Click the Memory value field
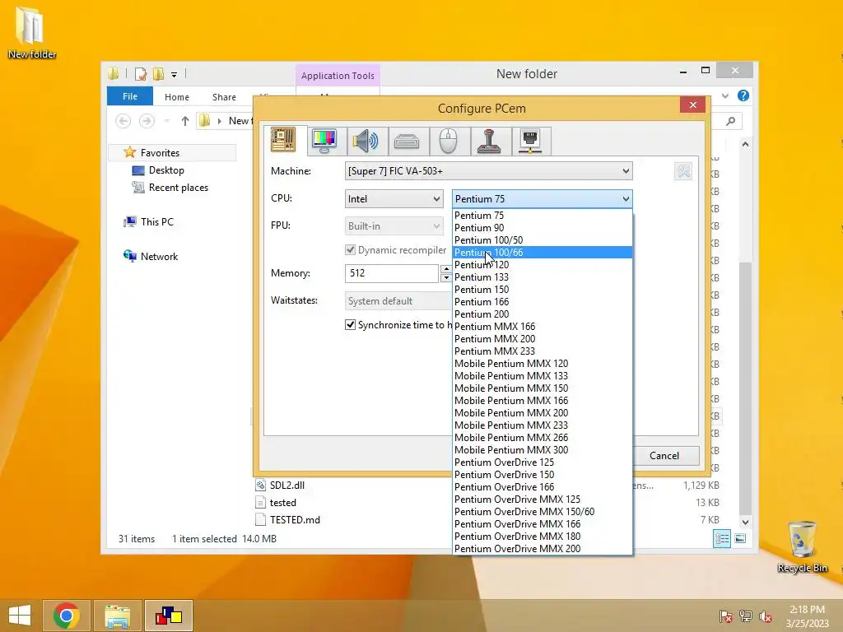This screenshot has width=843, height=632. [x=391, y=273]
